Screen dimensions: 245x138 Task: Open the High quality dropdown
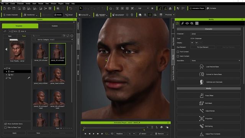tap(143, 8)
